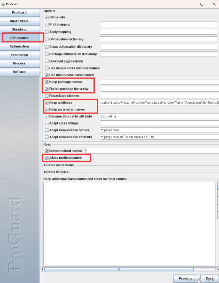Viewport: 219px width, 283px height.
Task: Click the Native method names field
Action: (x=152, y=151)
